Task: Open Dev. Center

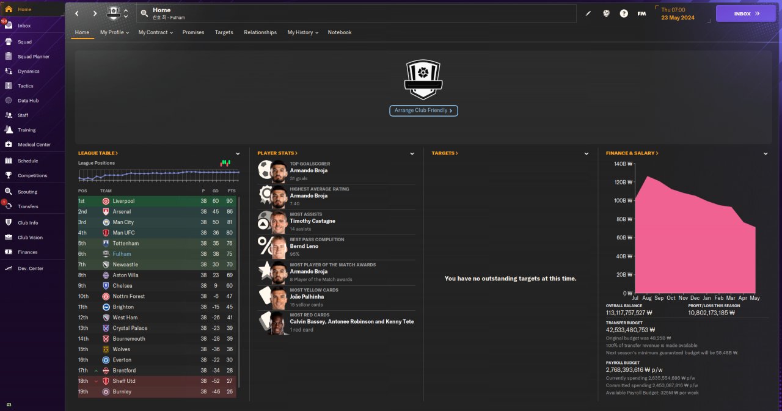Action: tap(31, 269)
